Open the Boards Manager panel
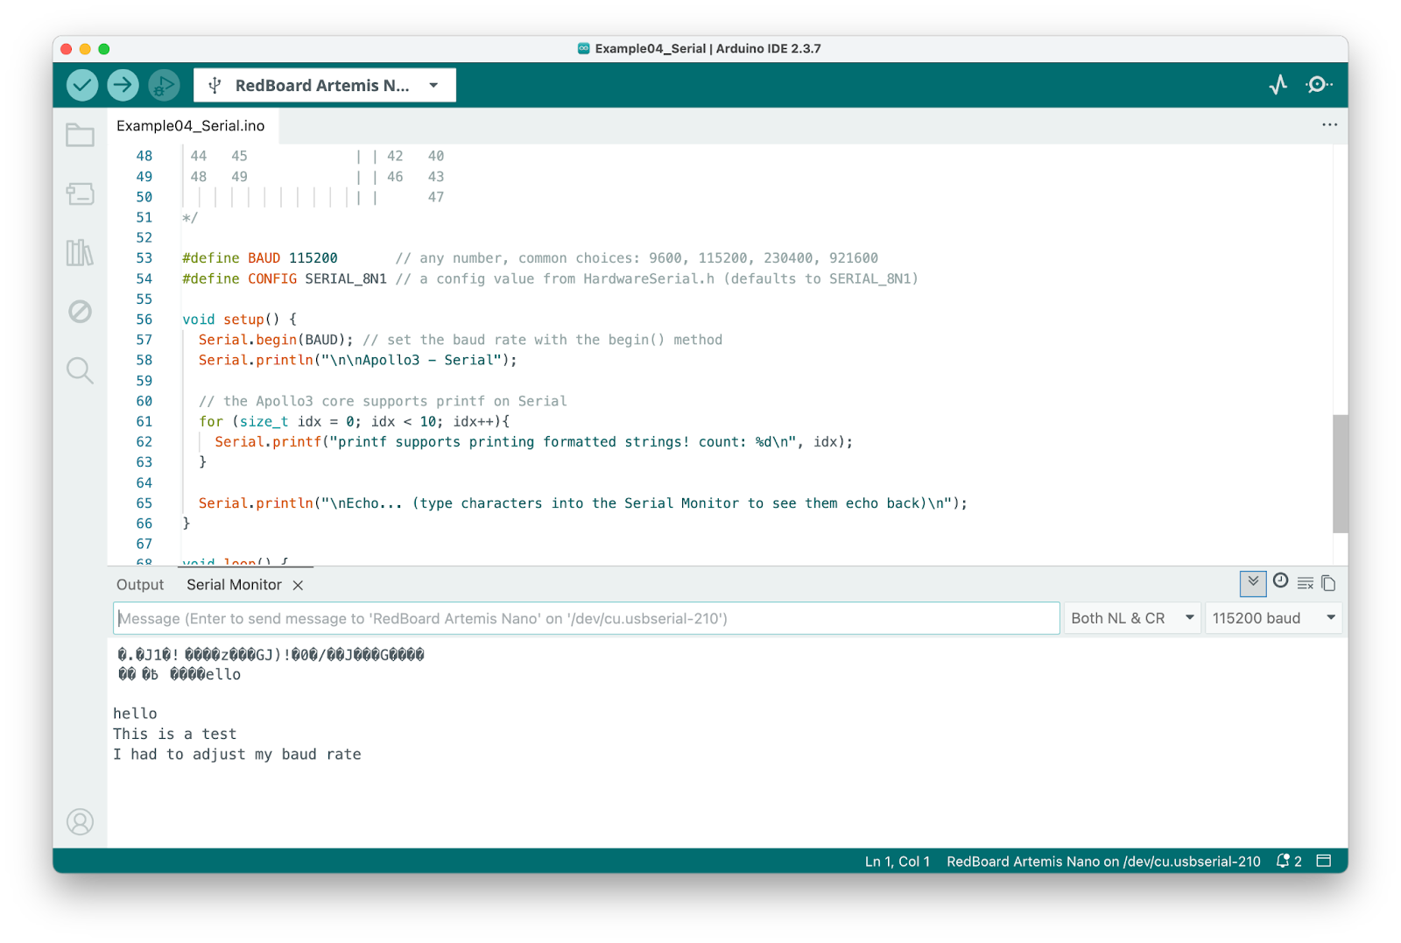 (80, 194)
